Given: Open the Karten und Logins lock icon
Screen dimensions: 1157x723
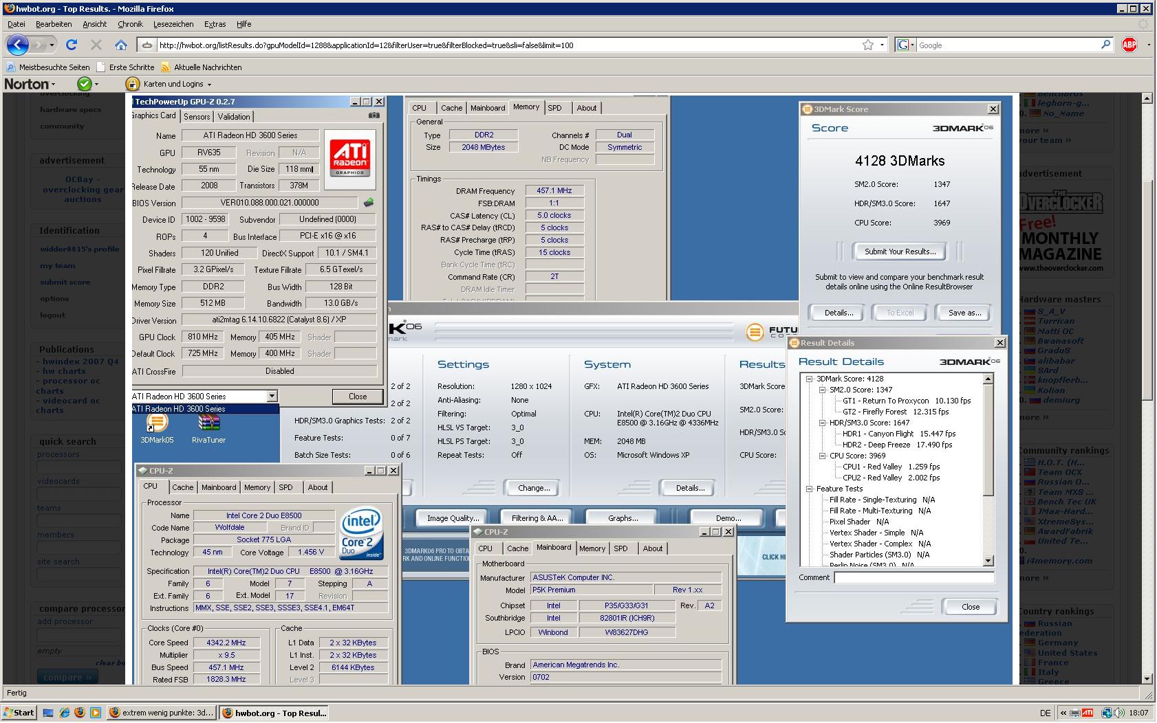Looking at the screenshot, I should (x=133, y=84).
